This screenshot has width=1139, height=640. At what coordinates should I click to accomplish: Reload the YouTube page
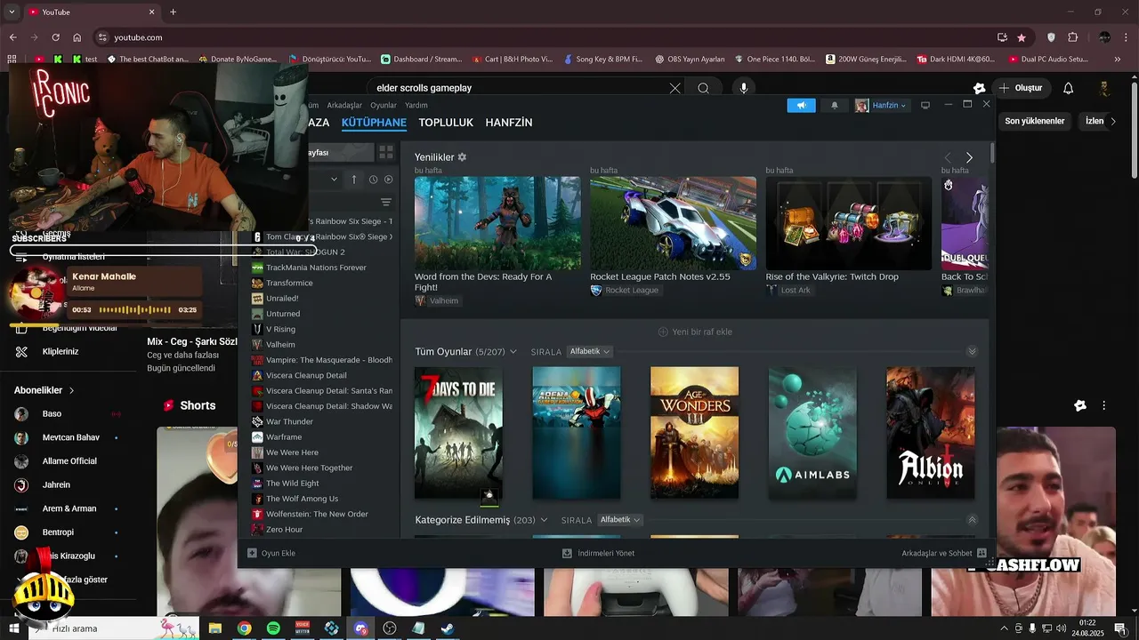[55, 37]
